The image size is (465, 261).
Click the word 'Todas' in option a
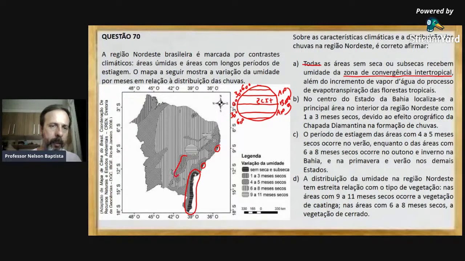pyautogui.click(x=312, y=64)
